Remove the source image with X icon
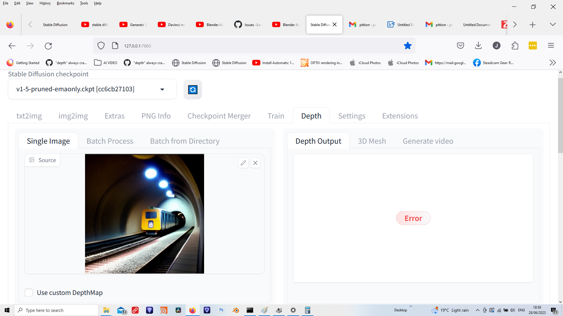The image size is (563, 316). pos(255,163)
